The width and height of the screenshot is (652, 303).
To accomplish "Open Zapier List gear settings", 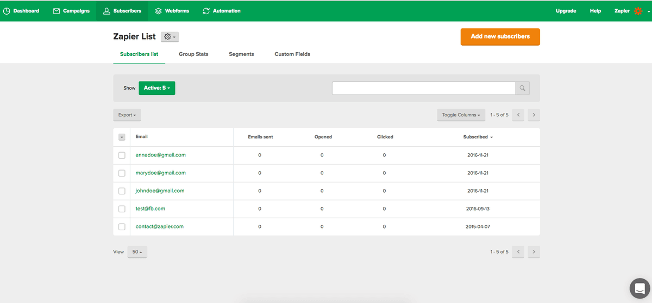I will [x=170, y=37].
